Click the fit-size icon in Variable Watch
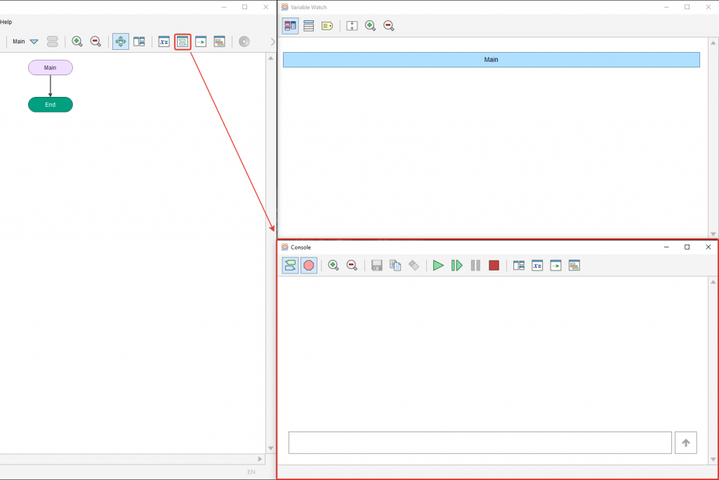 click(352, 26)
